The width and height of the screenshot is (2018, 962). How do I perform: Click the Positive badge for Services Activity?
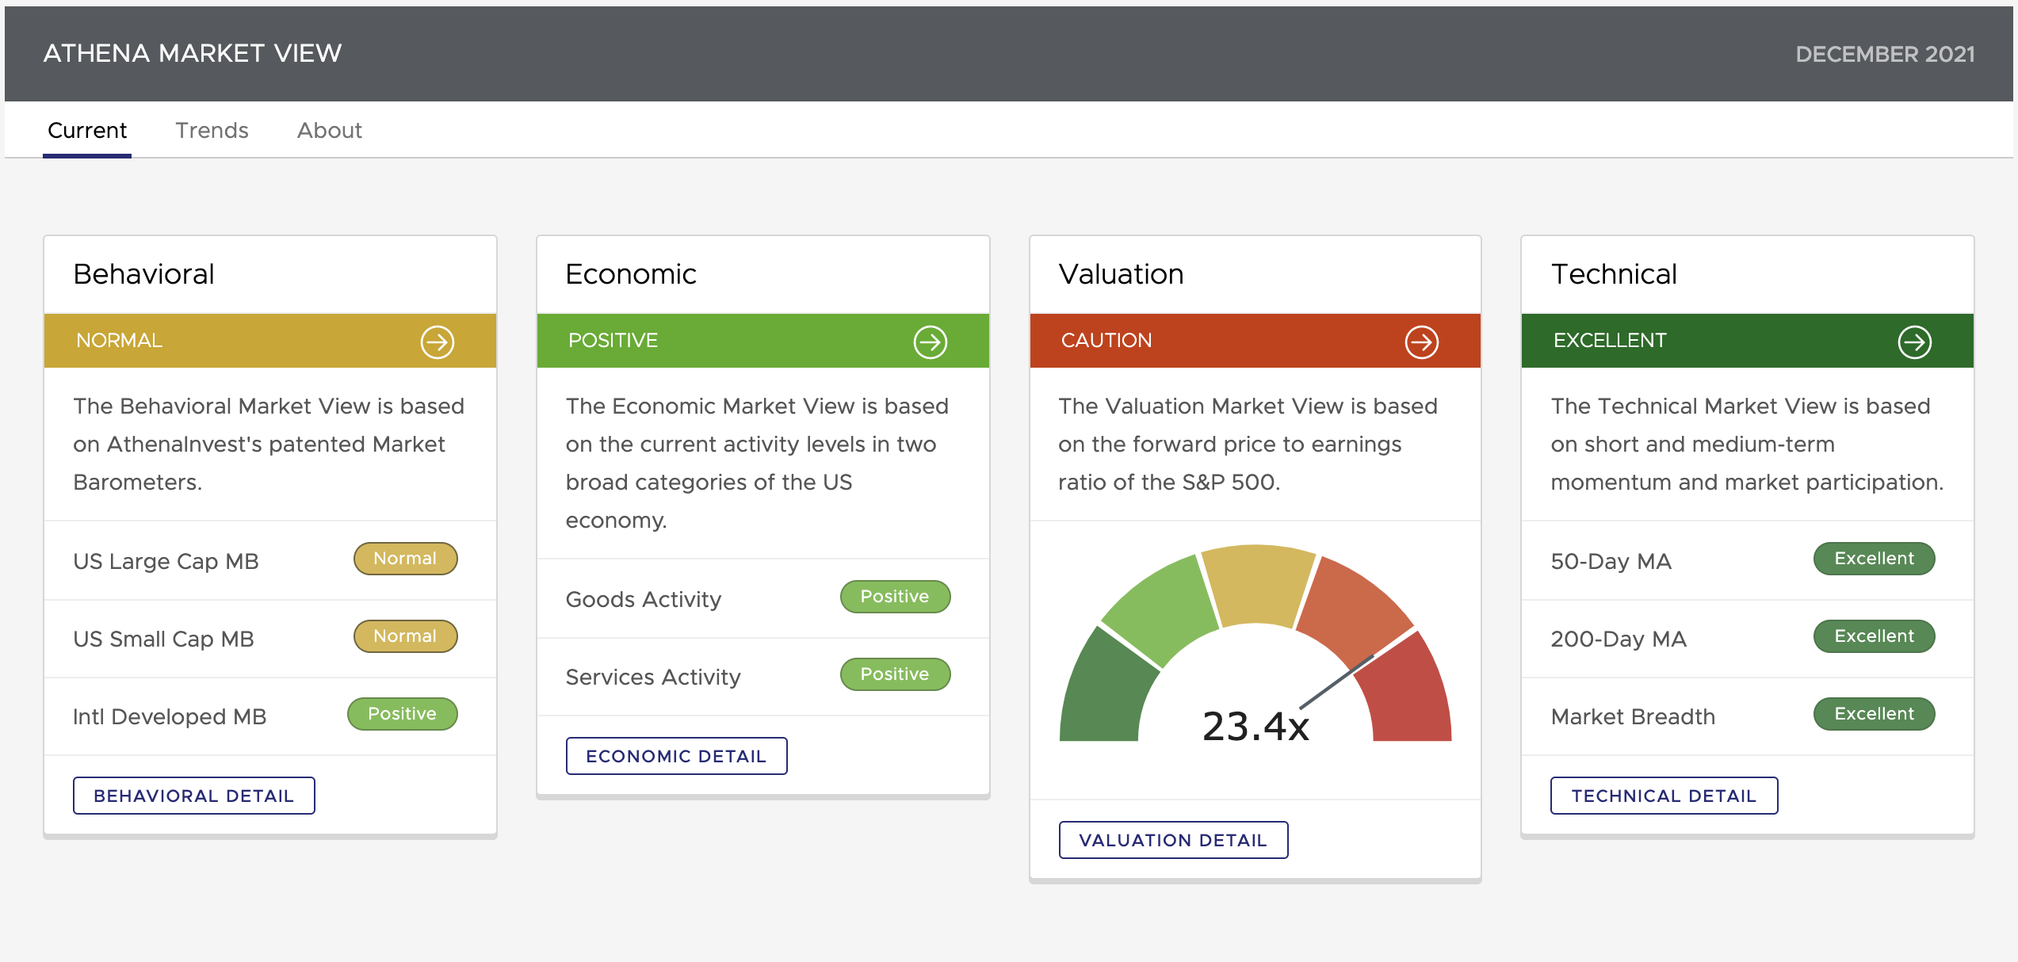895,674
